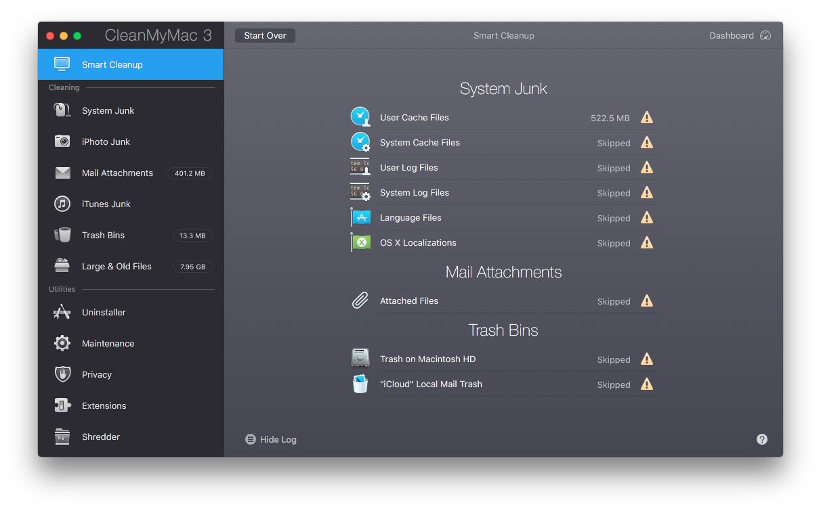
Task: Click the Attached Files paperclip icon
Action: 360,301
